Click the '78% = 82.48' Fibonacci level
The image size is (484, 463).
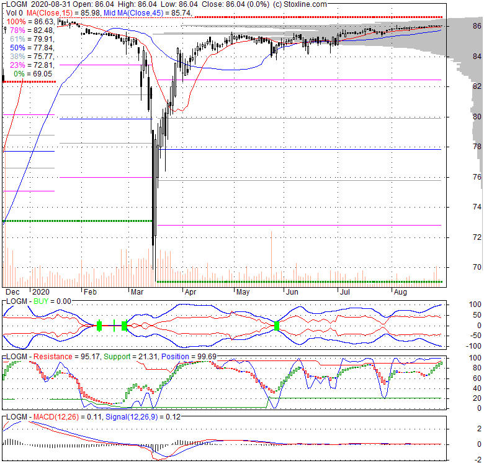click(32, 30)
